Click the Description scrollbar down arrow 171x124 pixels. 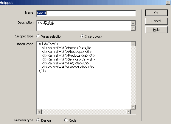click(133, 28)
